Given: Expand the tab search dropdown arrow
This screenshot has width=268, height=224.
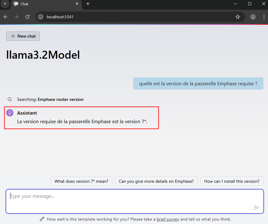Looking at the screenshot, I should 5,4.
